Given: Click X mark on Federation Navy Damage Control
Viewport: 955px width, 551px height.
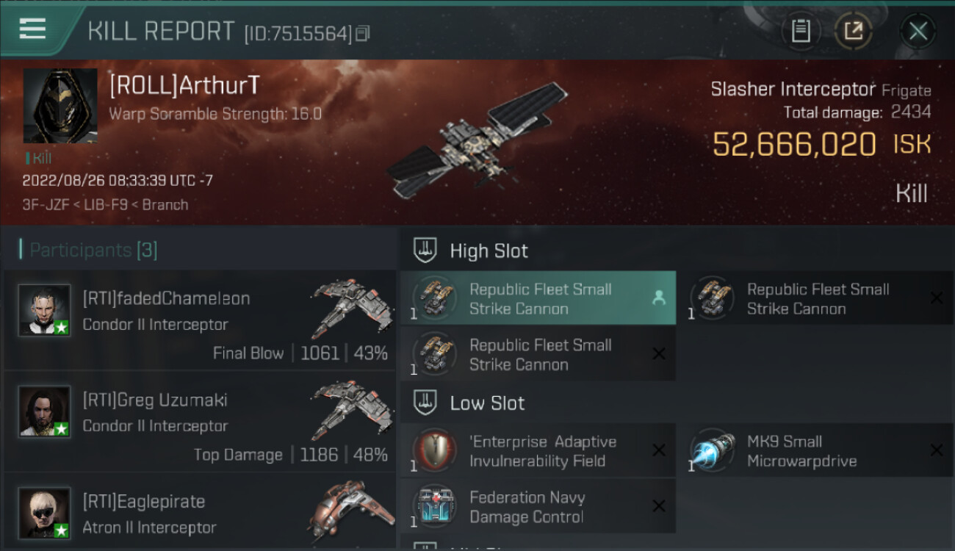Looking at the screenshot, I should (x=659, y=506).
